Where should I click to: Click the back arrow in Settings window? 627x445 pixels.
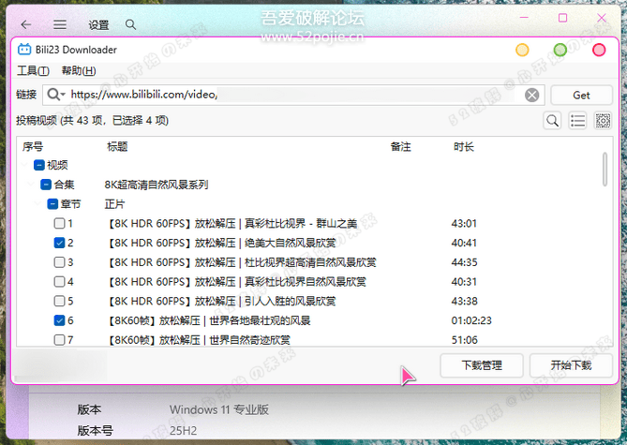pyautogui.click(x=26, y=24)
